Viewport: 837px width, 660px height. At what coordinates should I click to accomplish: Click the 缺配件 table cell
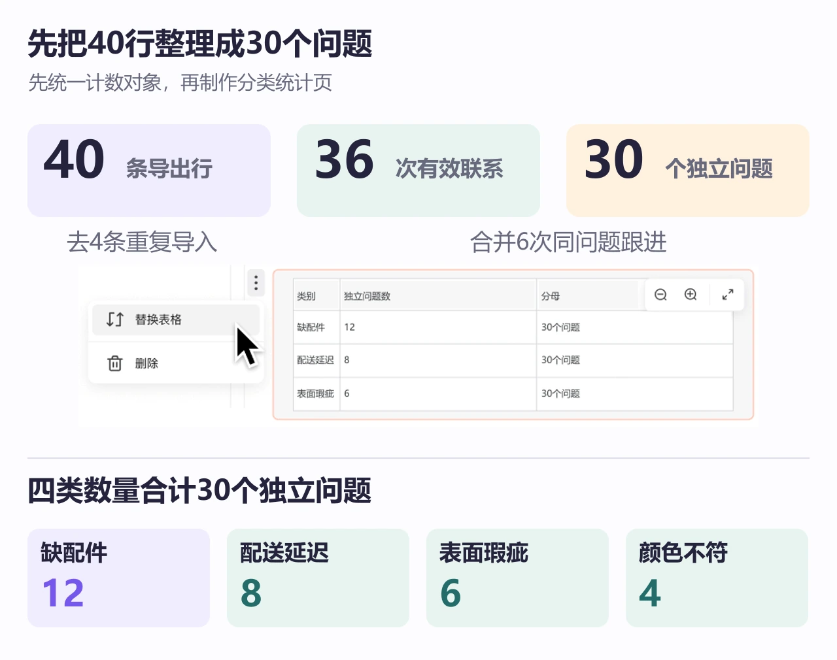tap(317, 327)
